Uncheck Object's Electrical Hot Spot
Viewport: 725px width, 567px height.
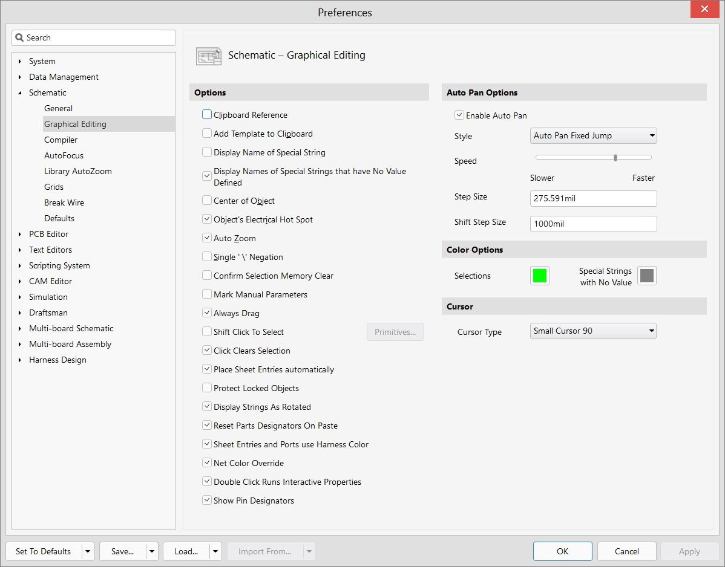point(207,219)
